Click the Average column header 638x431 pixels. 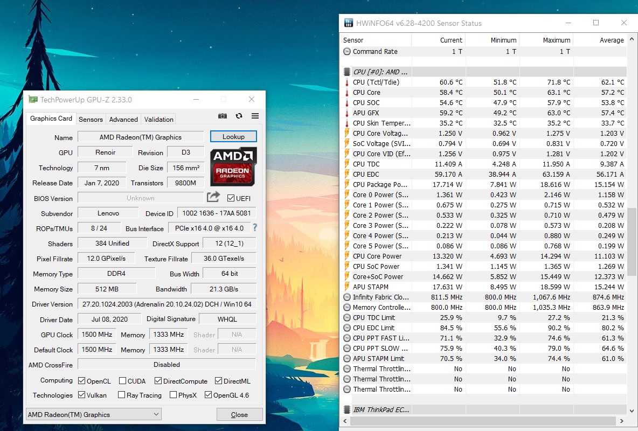coord(600,40)
